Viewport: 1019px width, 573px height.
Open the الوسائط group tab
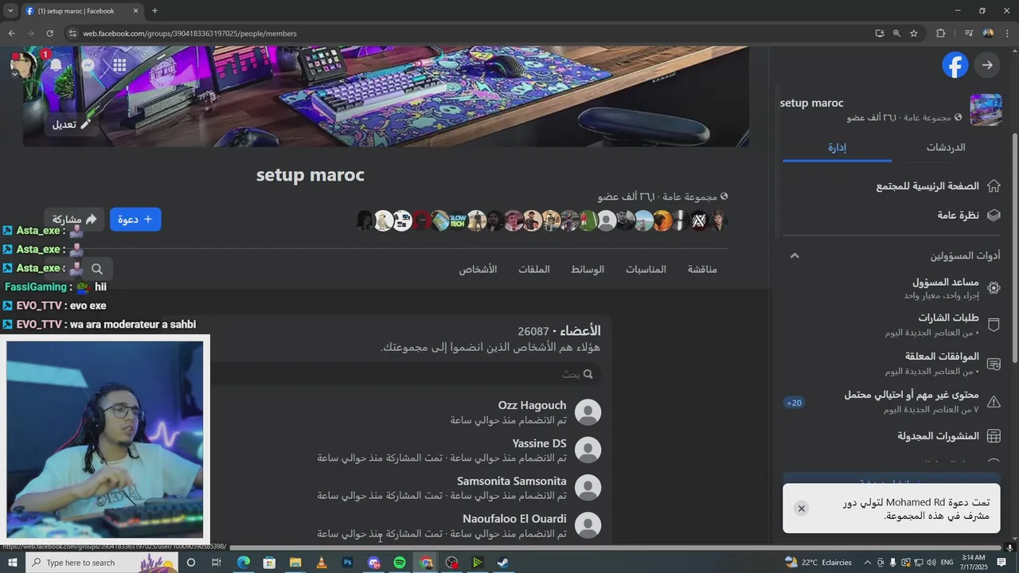(x=588, y=269)
